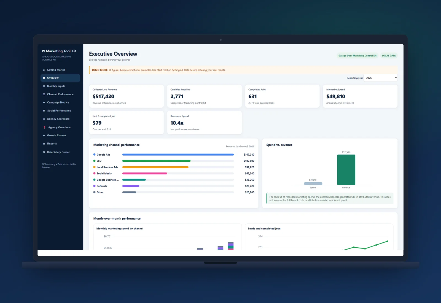
Task: Click the Garage Door Marketing Control Kit badge
Action: tap(357, 56)
